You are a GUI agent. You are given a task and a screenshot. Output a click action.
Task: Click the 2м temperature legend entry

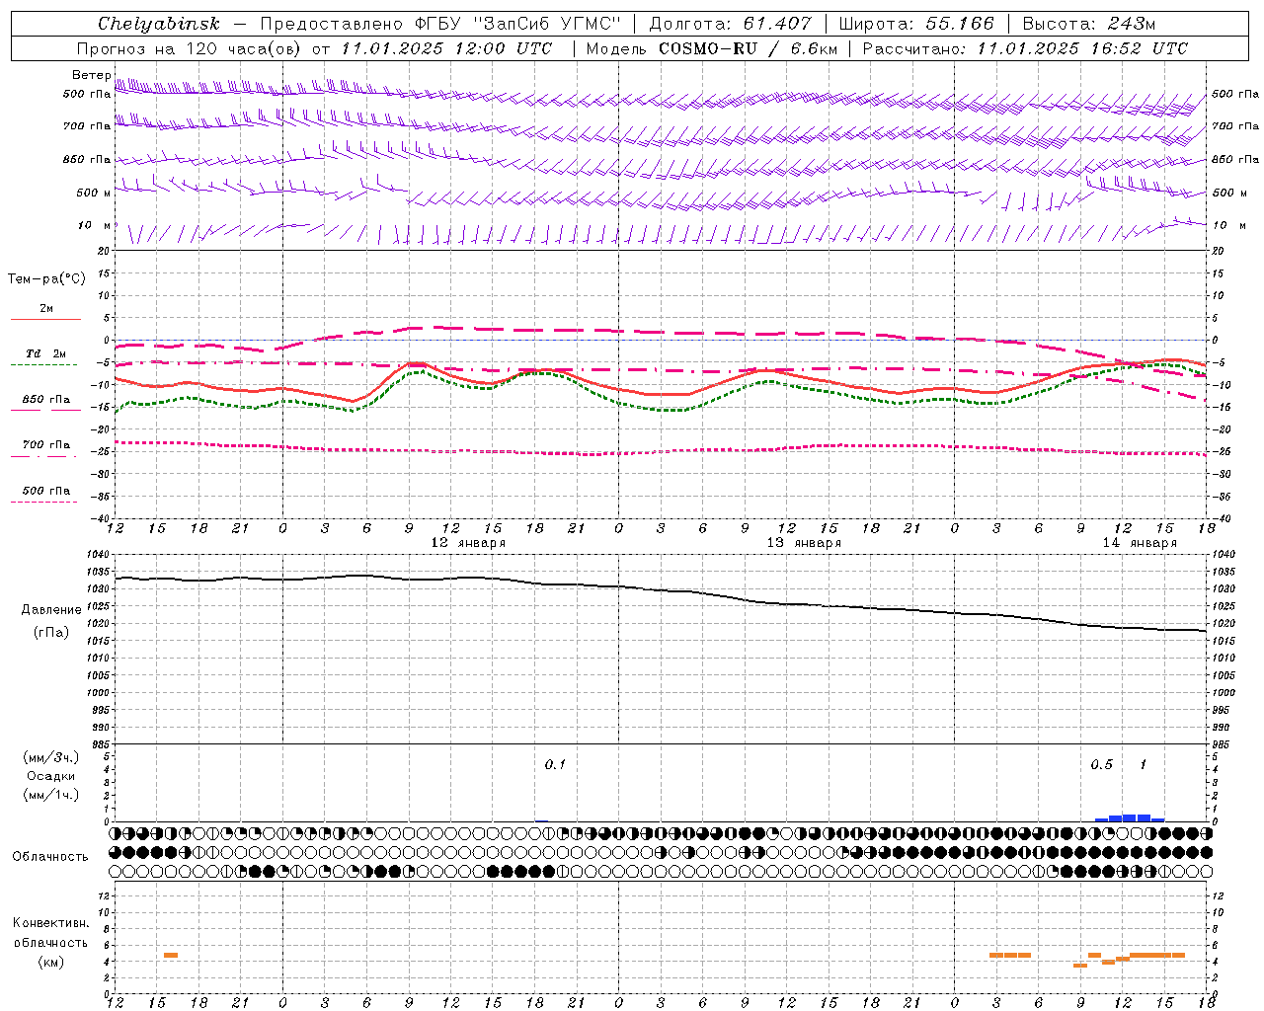tap(46, 309)
